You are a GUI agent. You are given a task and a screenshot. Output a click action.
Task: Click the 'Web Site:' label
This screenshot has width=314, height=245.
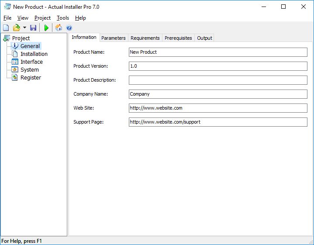[x=84, y=108]
